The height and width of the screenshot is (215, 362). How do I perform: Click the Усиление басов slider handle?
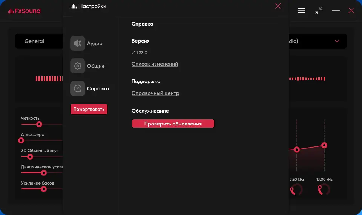[x=43, y=189]
